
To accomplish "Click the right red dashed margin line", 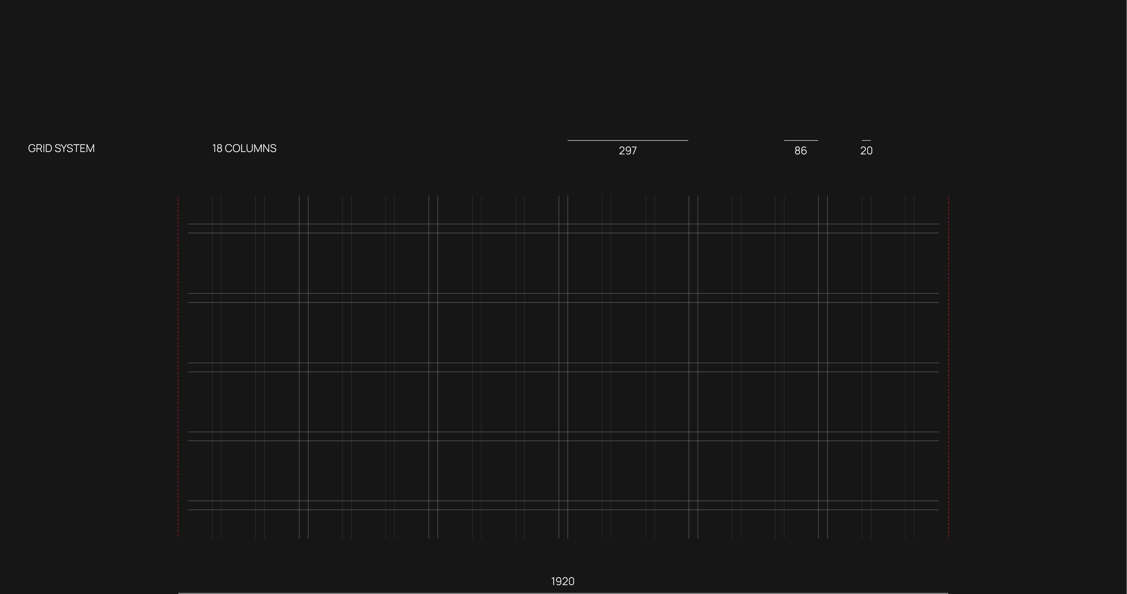I will click(948, 367).
